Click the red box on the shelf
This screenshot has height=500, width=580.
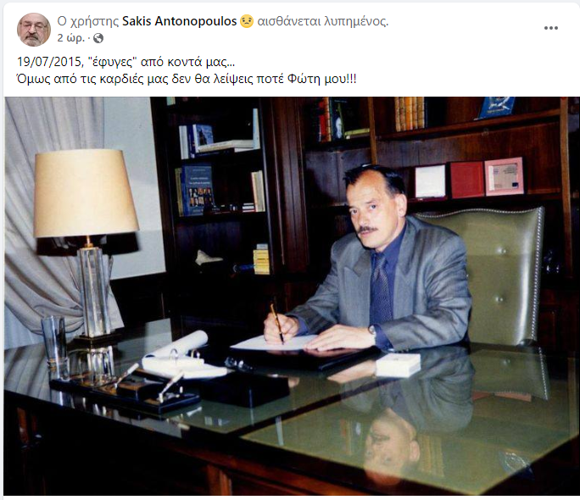pyautogui.click(x=467, y=180)
